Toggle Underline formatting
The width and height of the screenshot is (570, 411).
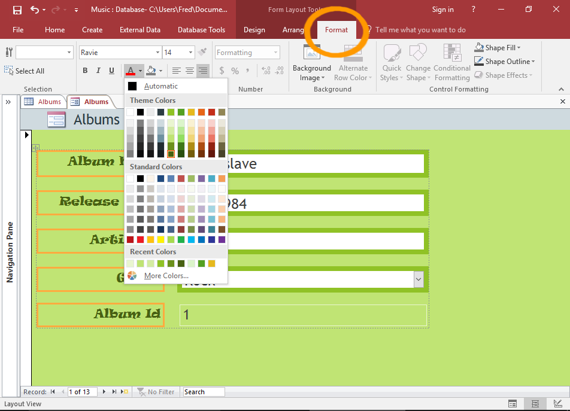111,71
